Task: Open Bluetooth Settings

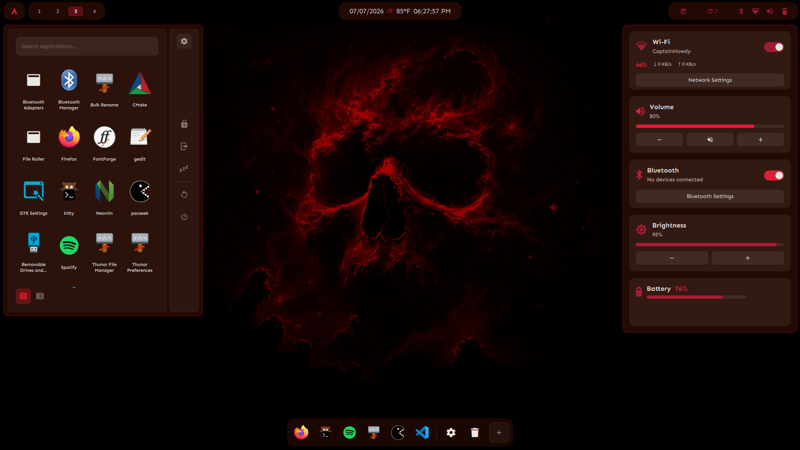Action: [710, 196]
